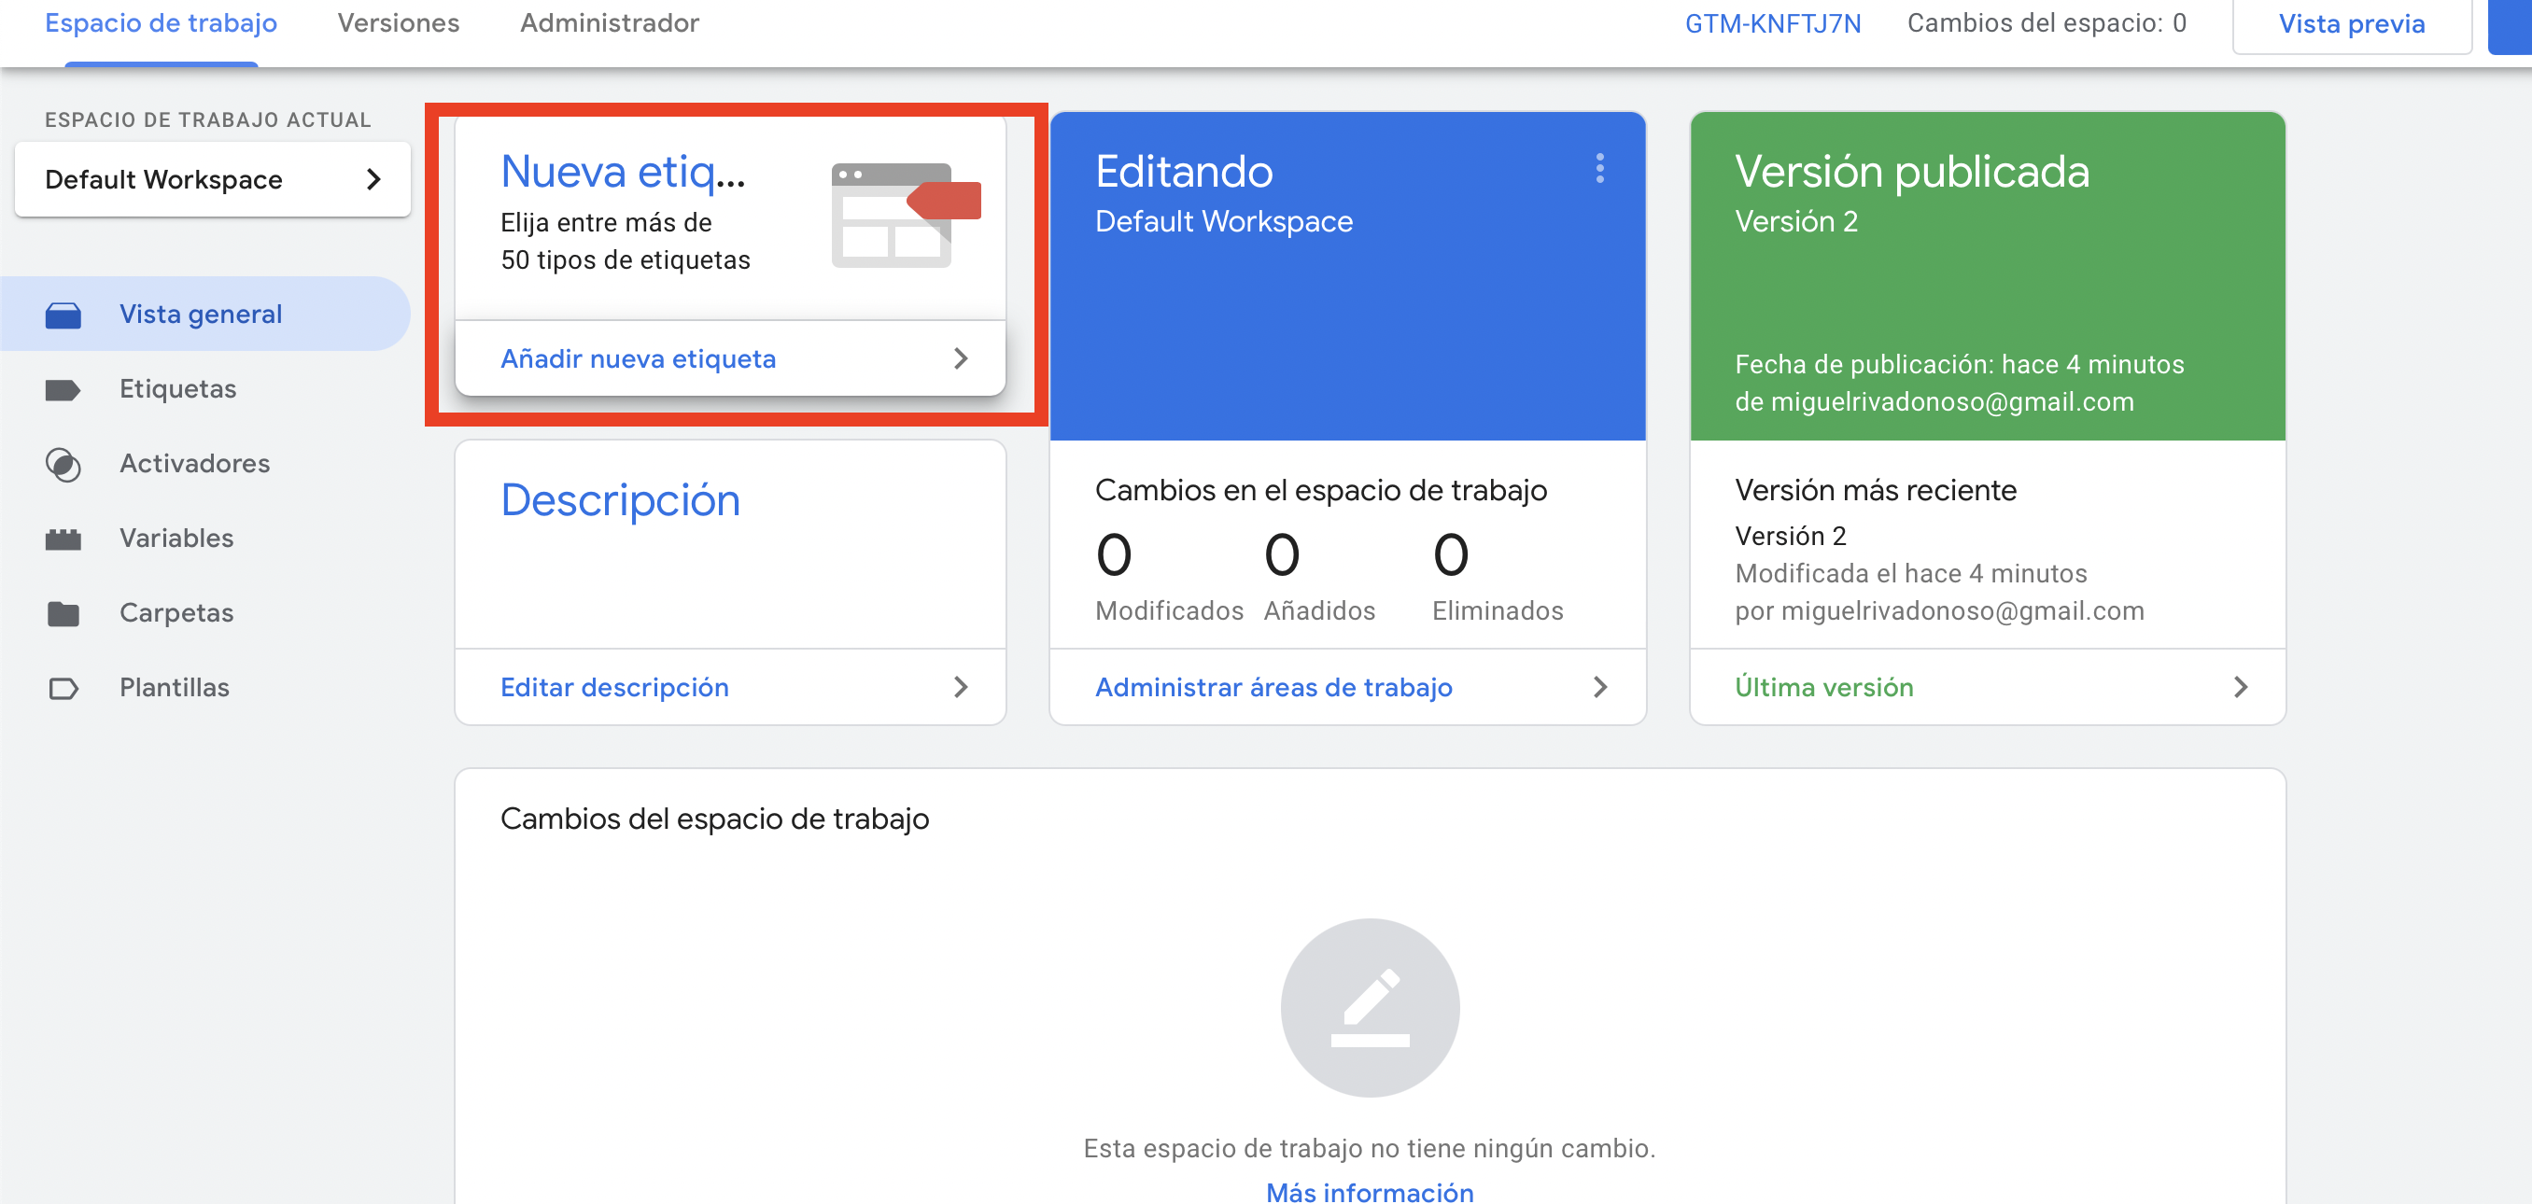Screen dimensions: 2532x1204
Task: Click the Vista previa button
Action: pos(2350,23)
